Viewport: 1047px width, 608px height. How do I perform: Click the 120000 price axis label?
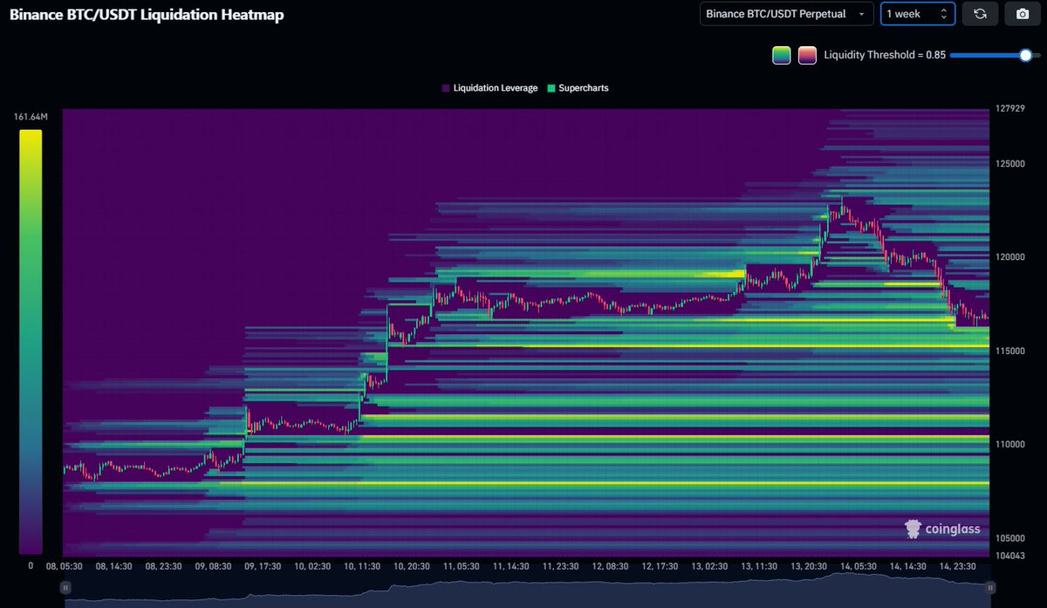(1010, 257)
